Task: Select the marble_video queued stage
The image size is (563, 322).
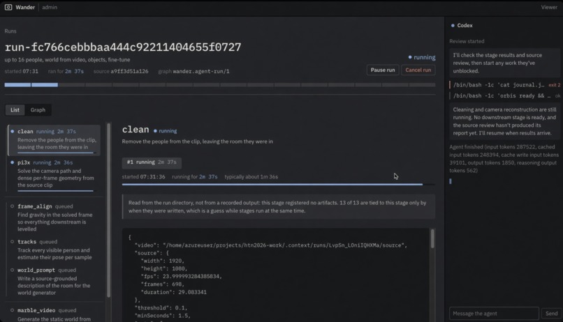Action: click(54, 314)
